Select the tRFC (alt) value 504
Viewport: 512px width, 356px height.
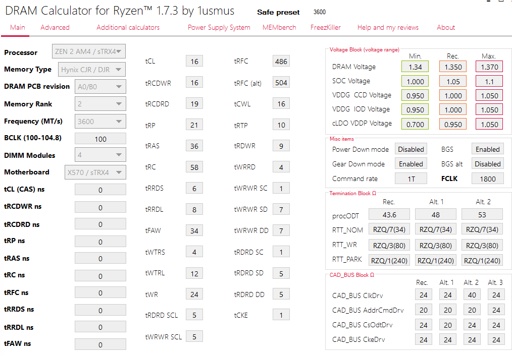pos(281,83)
